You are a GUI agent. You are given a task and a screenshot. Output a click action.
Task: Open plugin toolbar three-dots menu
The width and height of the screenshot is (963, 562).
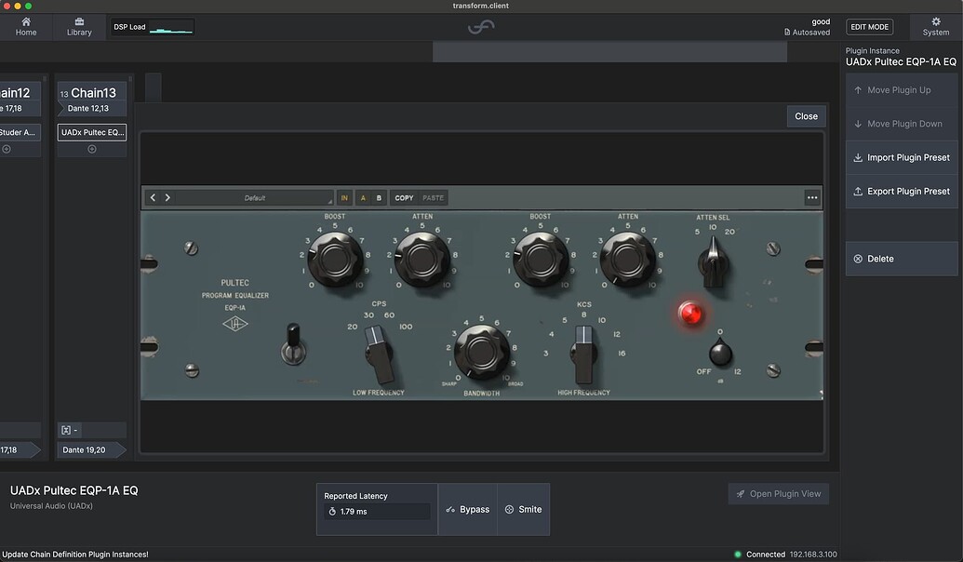click(x=812, y=198)
